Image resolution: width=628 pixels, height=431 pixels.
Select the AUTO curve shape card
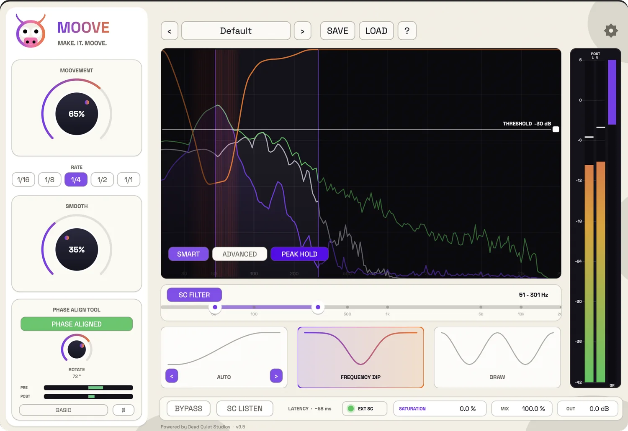224,357
